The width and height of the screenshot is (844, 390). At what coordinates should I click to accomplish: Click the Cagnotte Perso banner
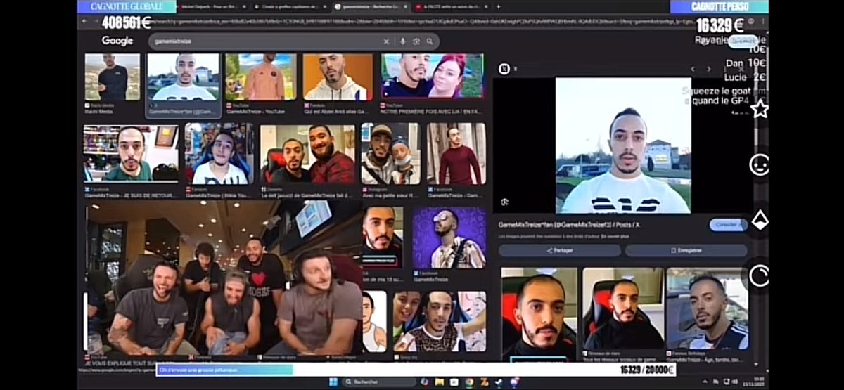click(718, 7)
